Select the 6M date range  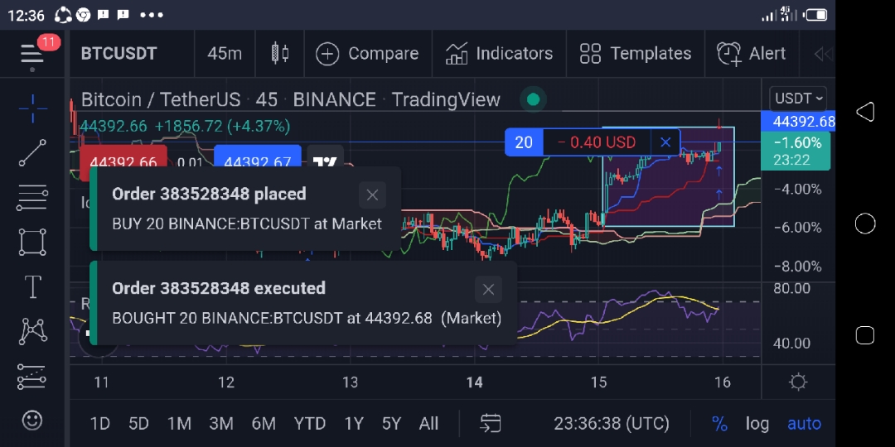[264, 424]
